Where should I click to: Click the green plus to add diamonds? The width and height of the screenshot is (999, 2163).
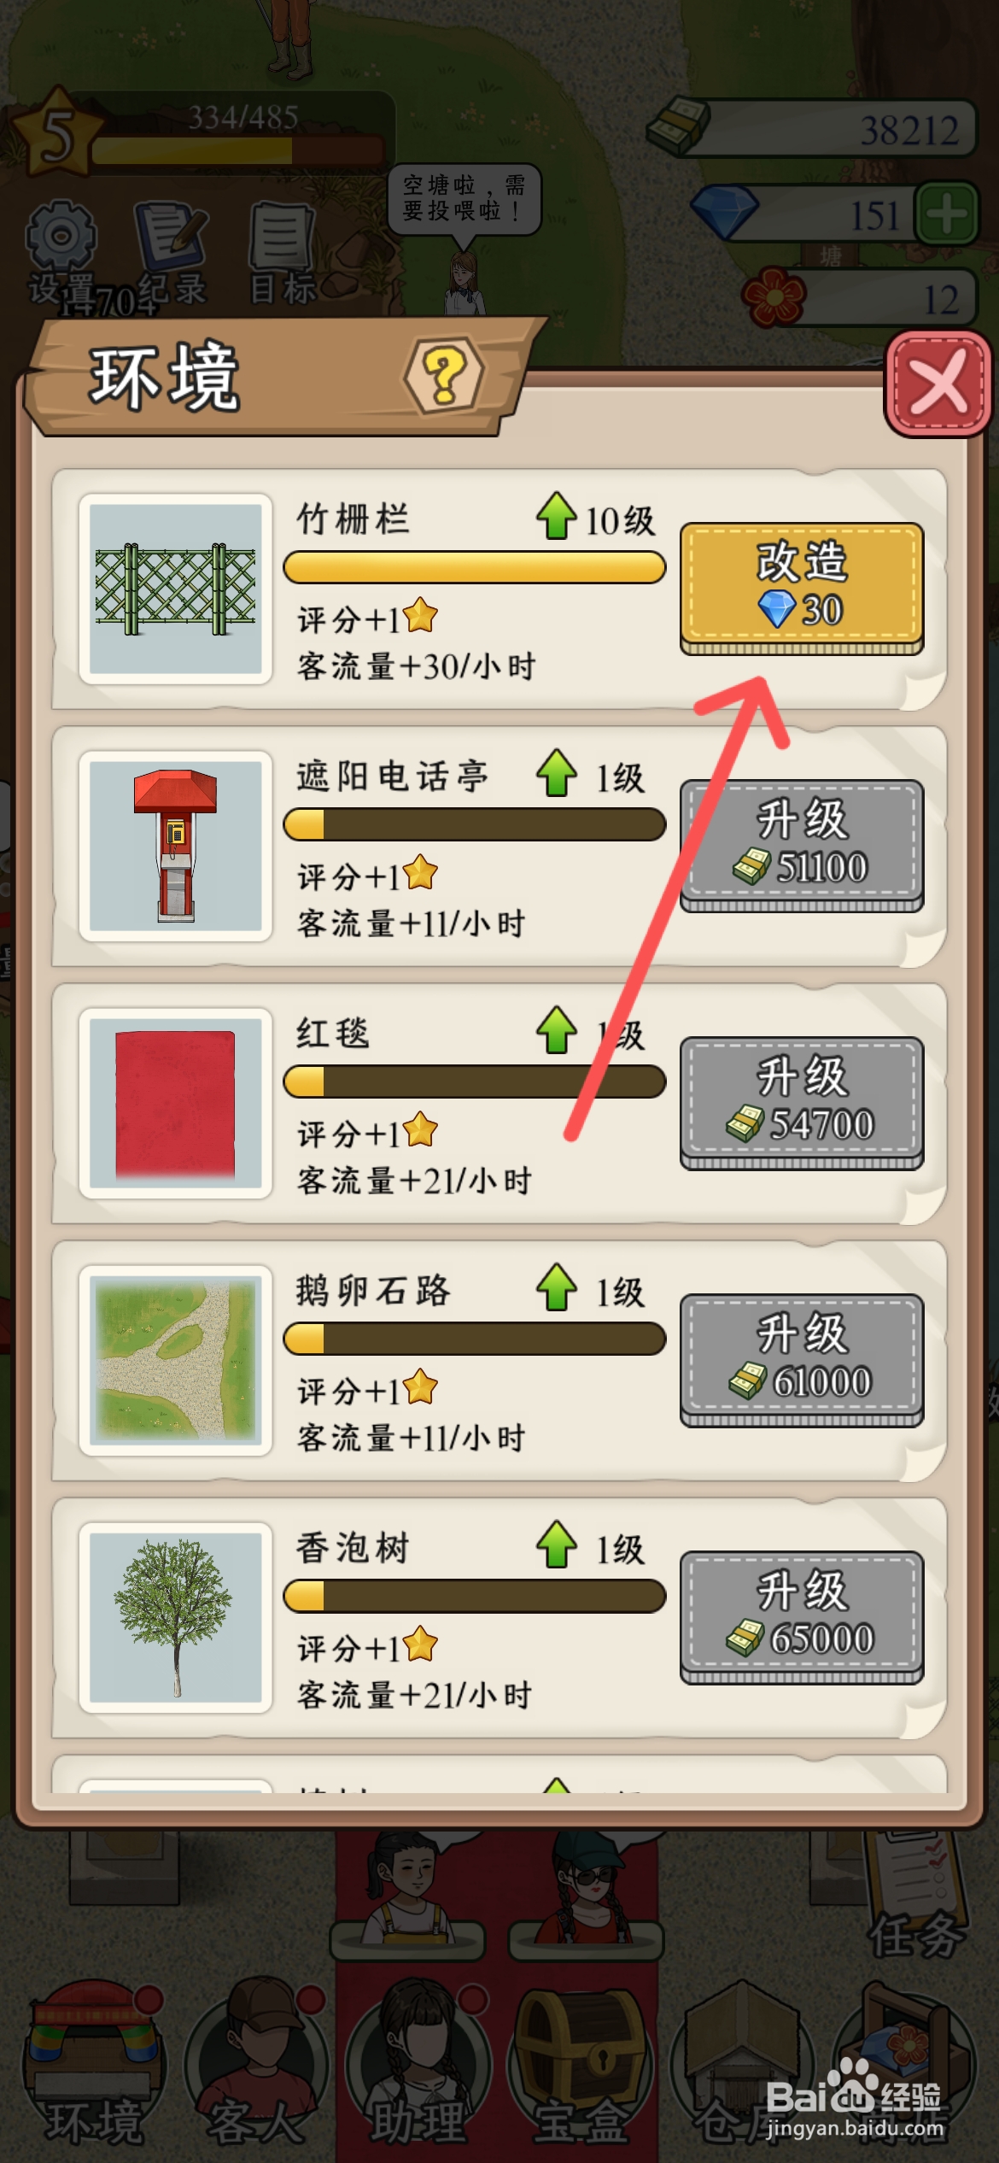click(x=946, y=214)
